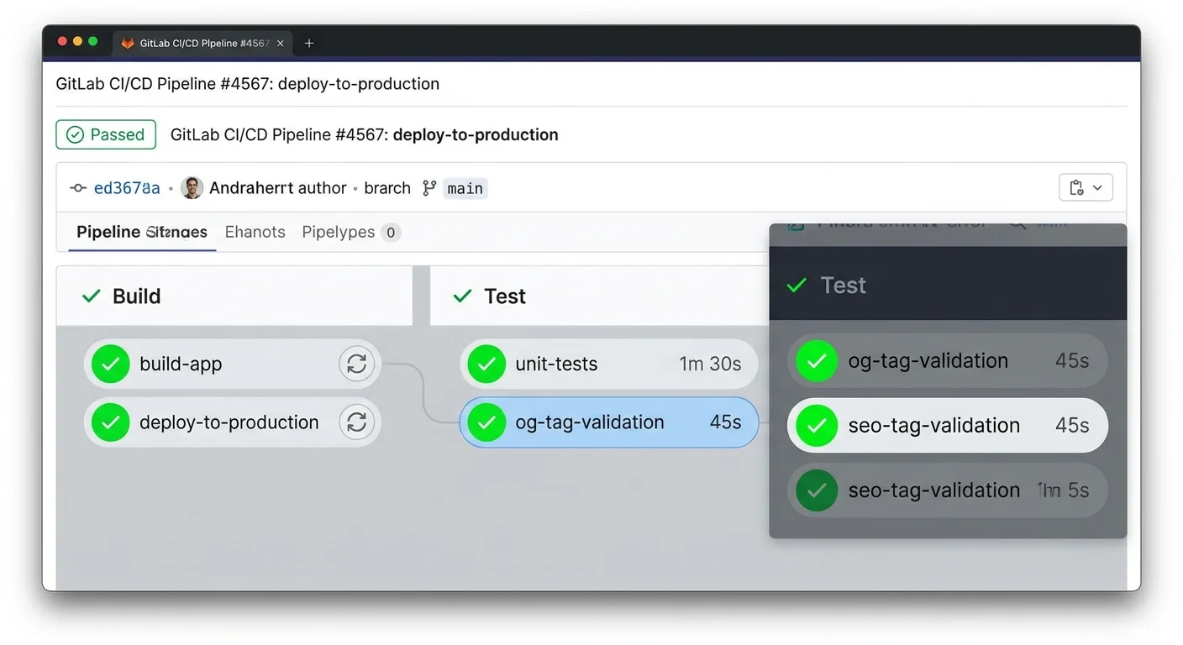
Task: Open the build-app job
Action: (232, 364)
